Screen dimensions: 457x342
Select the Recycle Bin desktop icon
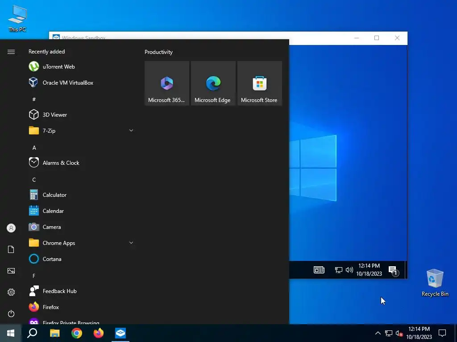[435, 282]
